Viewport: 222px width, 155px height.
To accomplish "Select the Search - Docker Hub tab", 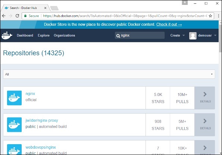I will 25,8.
